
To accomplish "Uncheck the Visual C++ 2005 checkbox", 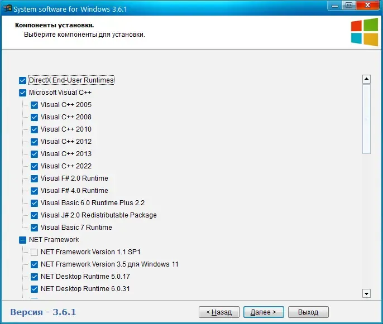I will coord(34,105).
